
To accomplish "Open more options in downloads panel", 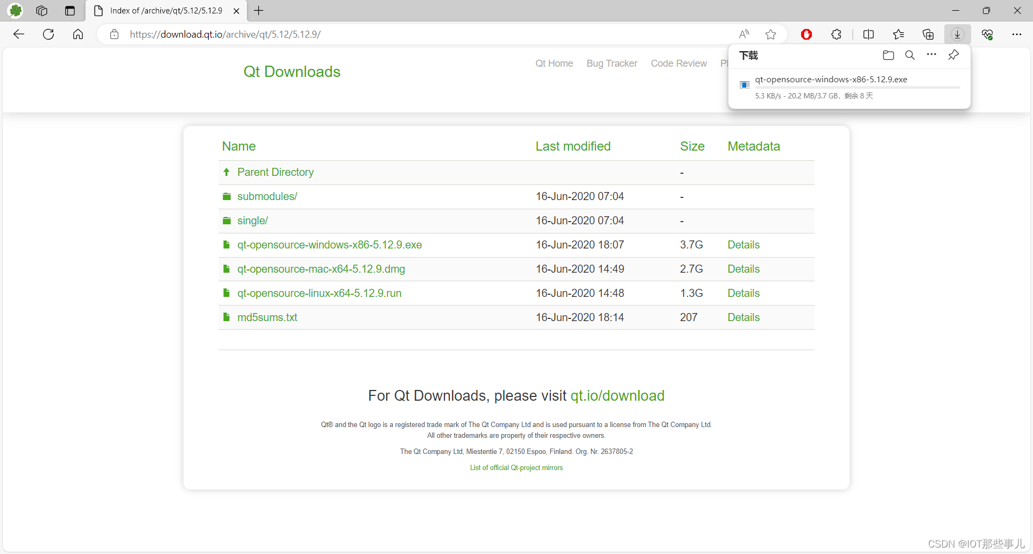I will click(931, 54).
